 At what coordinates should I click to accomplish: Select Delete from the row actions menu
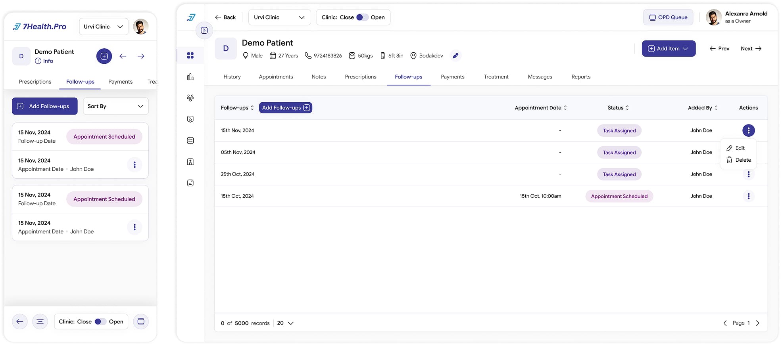pyautogui.click(x=738, y=160)
